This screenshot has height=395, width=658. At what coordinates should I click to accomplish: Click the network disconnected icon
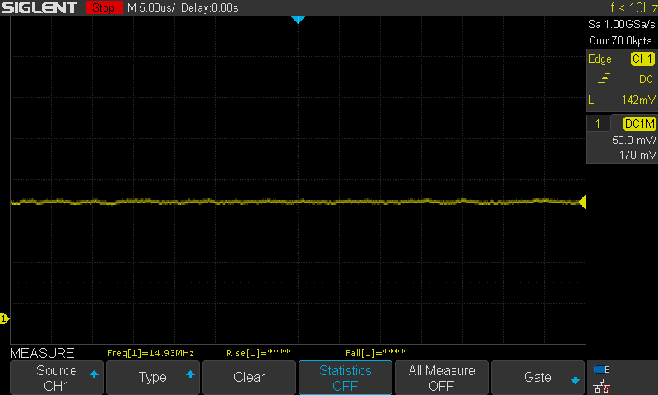(x=602, y=386)
